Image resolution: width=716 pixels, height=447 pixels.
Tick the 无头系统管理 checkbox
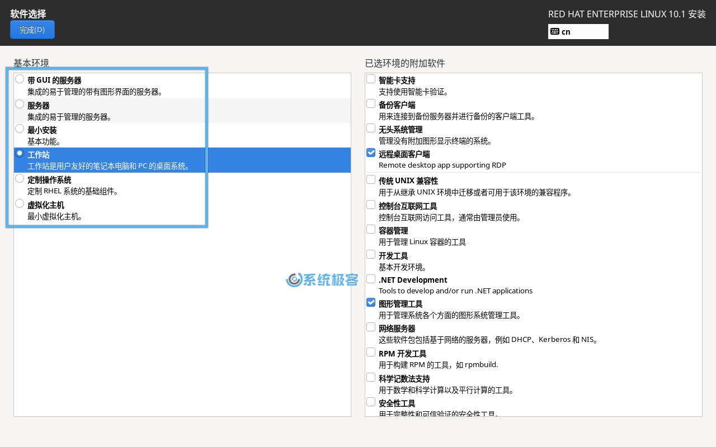371,128
